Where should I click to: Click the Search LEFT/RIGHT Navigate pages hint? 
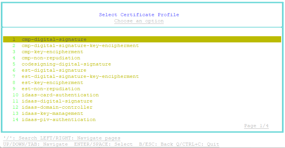point(62,138)
